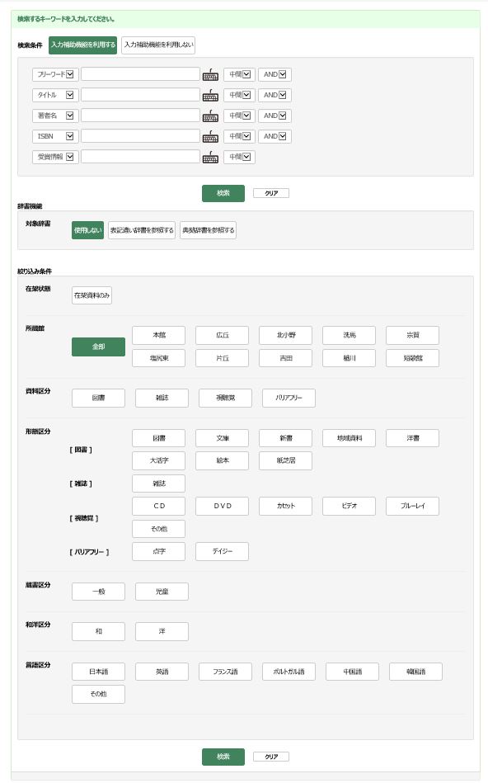Choose the 本館 library location
The width and height of the screenshot is (488, 783).
point(158,335)
